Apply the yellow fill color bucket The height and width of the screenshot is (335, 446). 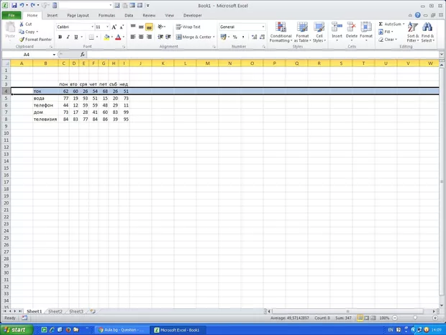[106, 37]
